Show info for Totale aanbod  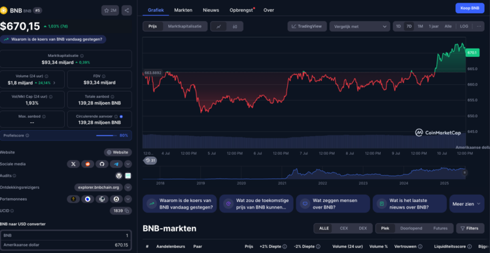pyautogui.click(x=113, y=97)
